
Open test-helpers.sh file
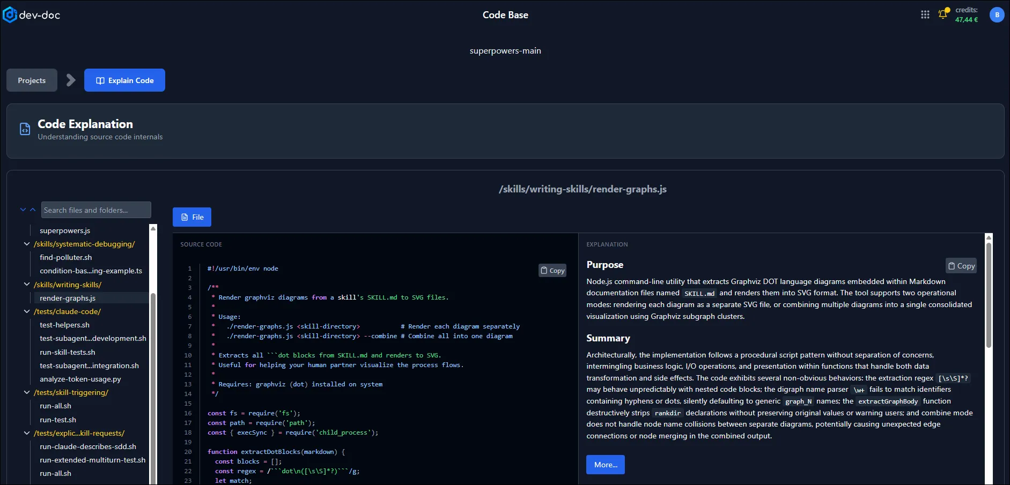[64, 325]
